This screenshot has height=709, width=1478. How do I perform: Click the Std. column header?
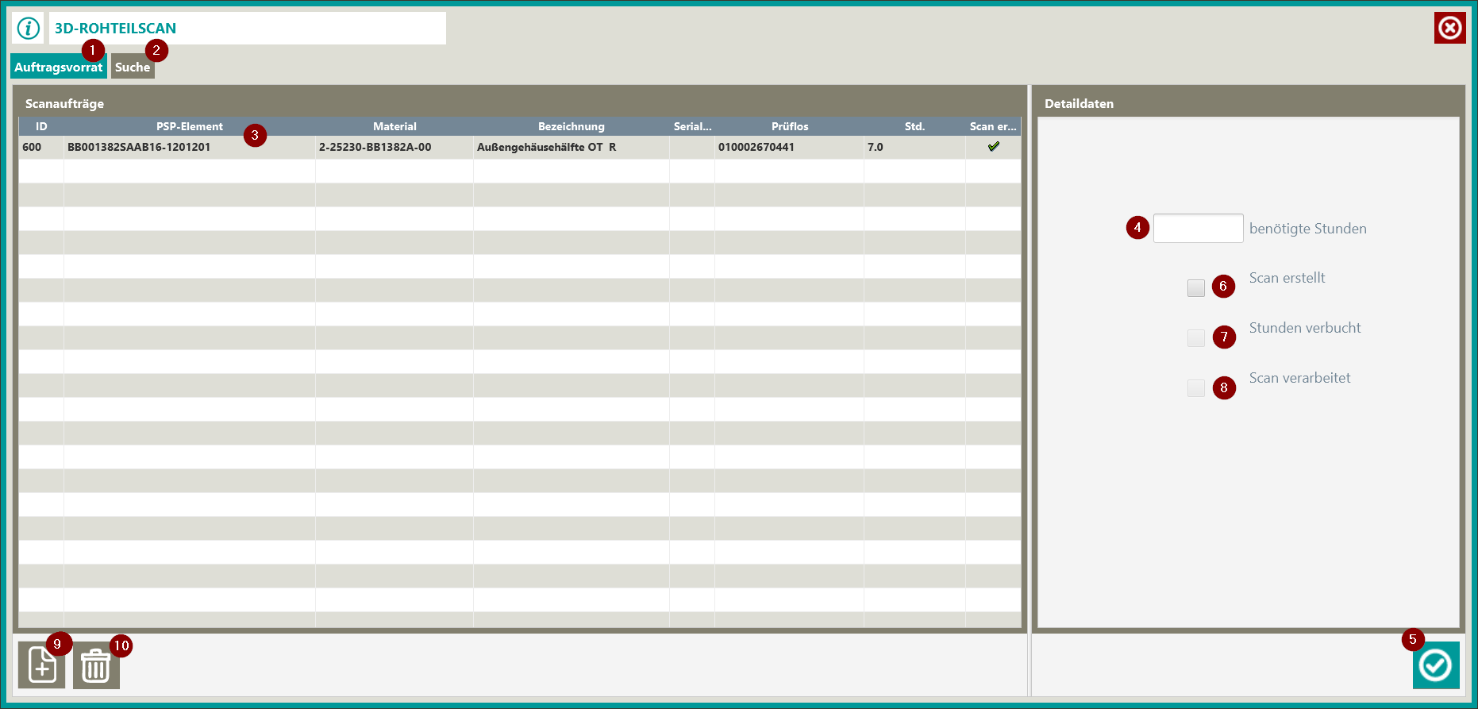pos(914,126)
